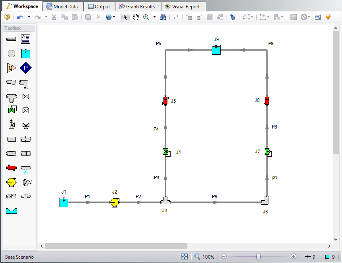Screen dimensions: 342x263
Task: Activate the arrow selection pointer tool
Action: tap(125, 17)
